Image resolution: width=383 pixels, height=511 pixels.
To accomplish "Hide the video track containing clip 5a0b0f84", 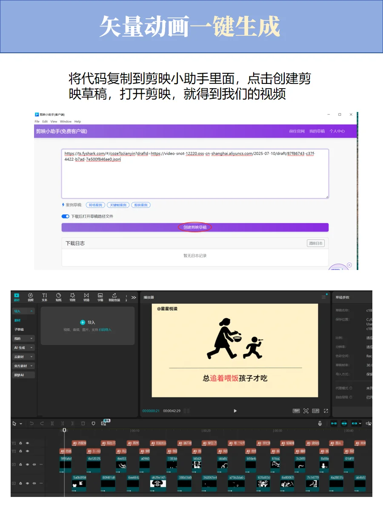I will click(28, 483).
